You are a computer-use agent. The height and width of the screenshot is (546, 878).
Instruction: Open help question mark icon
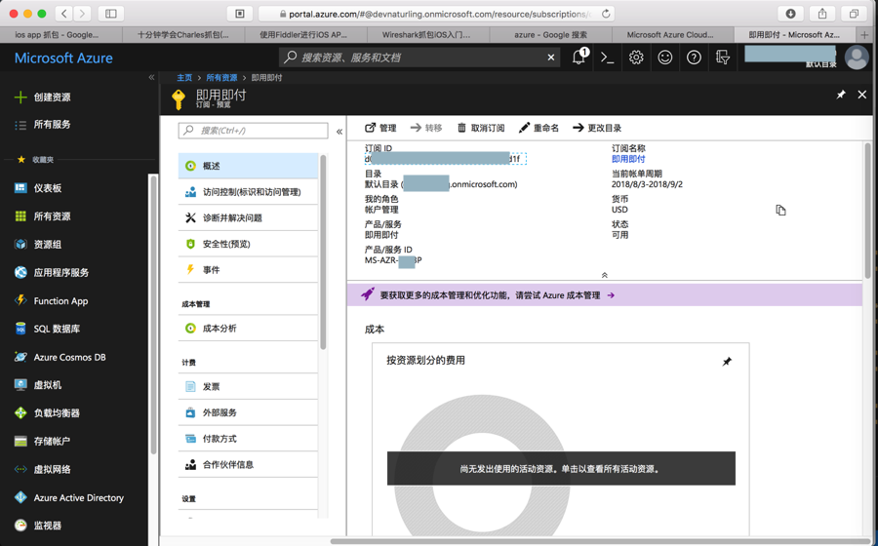[694, 58]
